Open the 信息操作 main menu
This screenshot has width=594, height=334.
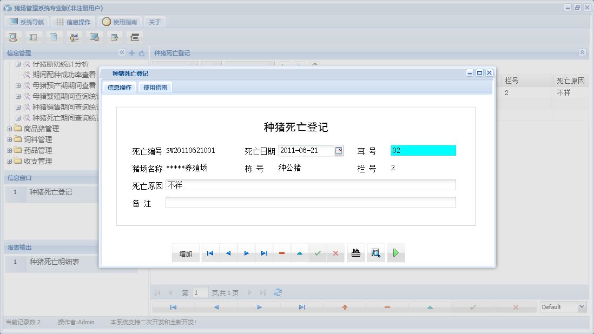click(74, 22)
